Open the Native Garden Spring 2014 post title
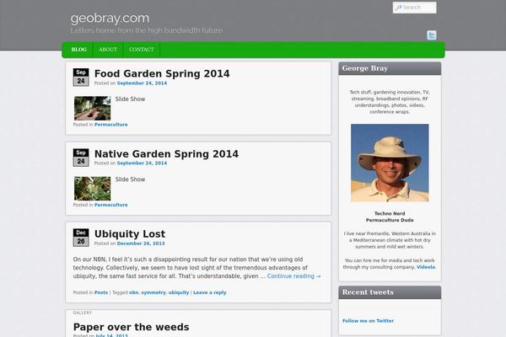 tap(166, 154)
